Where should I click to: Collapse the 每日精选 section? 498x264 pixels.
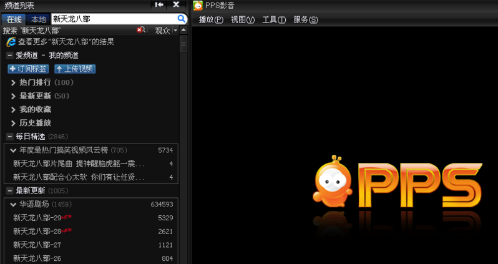(9, 136)
